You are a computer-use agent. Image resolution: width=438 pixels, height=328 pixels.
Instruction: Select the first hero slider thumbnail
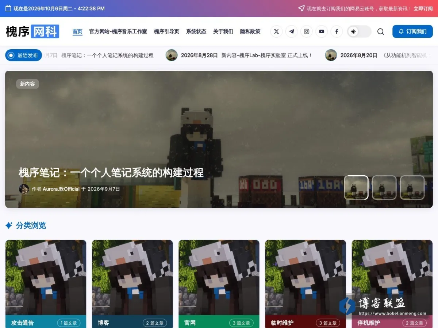[356, 188]
